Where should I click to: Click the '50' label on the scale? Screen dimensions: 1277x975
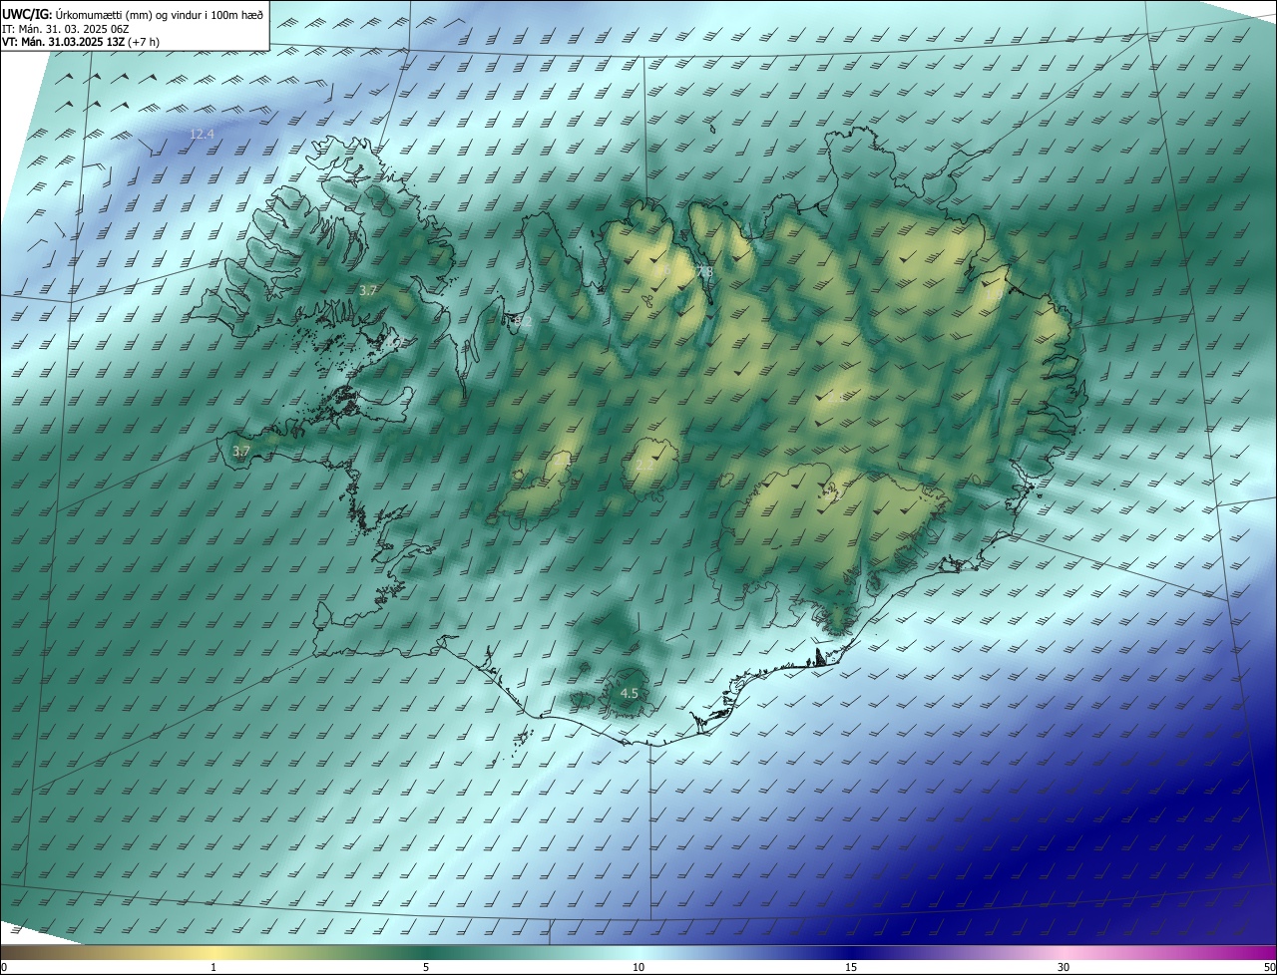1269,967
